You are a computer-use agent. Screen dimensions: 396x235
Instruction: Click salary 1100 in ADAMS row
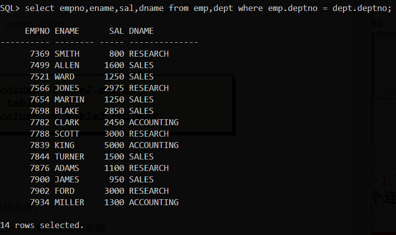[114, 168]
